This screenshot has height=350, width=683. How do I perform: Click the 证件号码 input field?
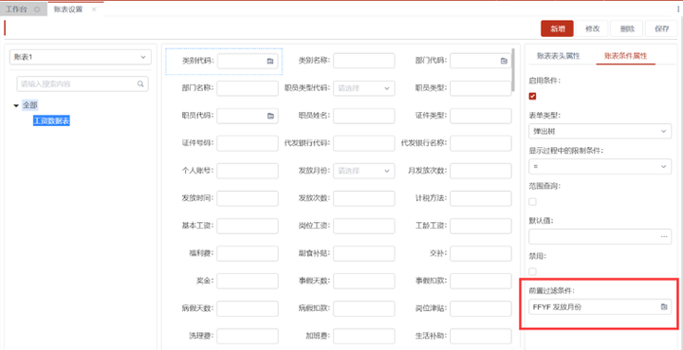click(248, 143)
